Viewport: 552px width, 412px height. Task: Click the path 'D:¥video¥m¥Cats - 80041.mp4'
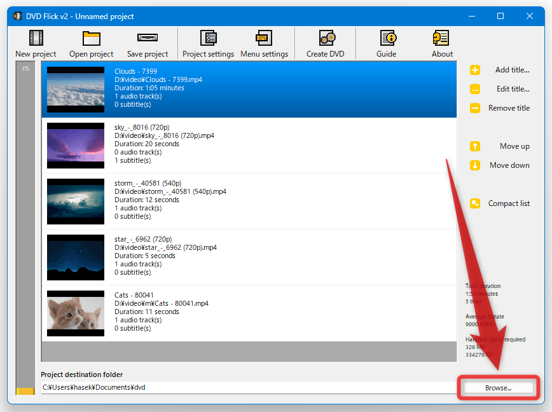coord(162,303)
